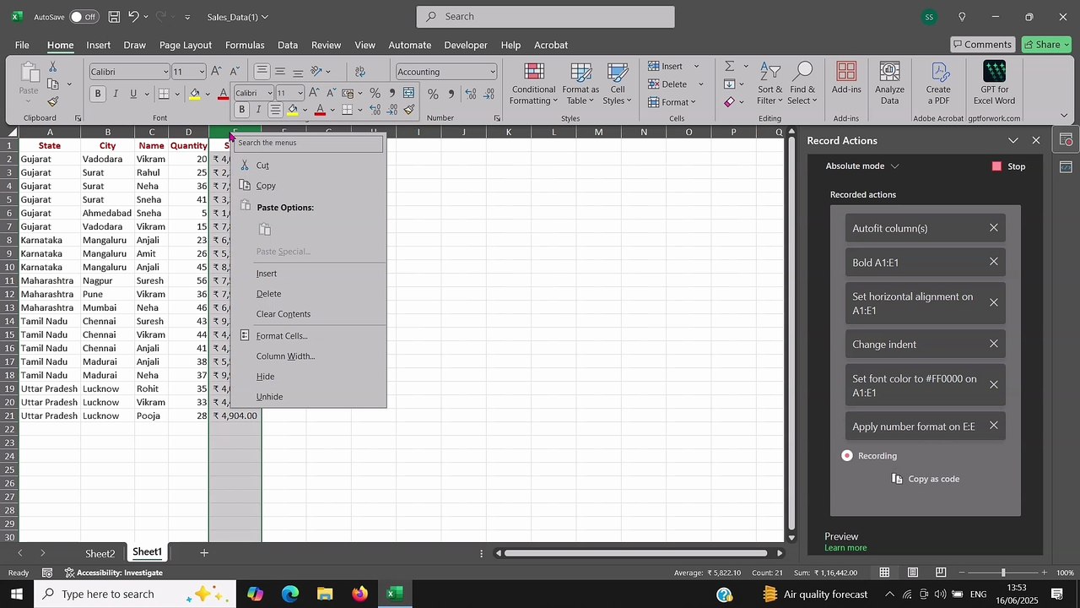Click the Cut scissors icon in Clipboard group
This screenshot has width=1080, height=608.
point(52,67)
